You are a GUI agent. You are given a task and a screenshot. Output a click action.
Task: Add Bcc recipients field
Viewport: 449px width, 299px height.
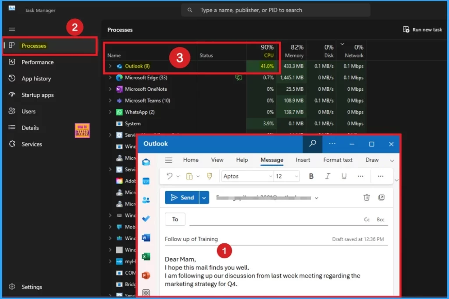click(381, 219)
